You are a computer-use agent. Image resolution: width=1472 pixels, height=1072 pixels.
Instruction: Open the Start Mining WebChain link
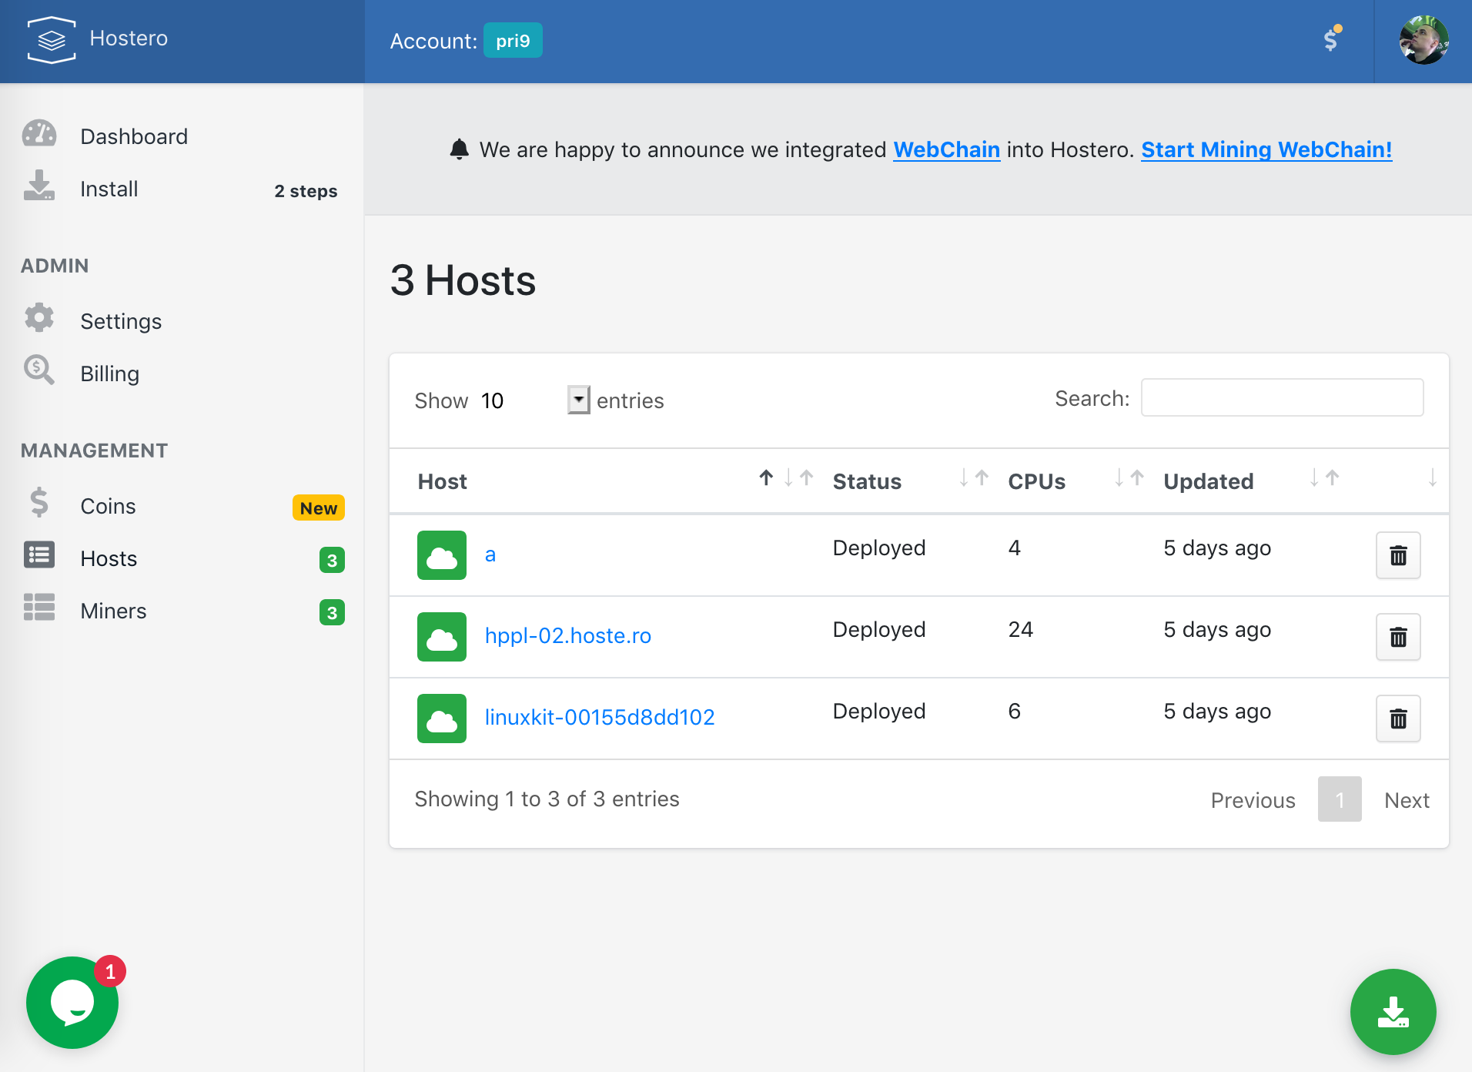pyautogui.click(x=1266, y=149)
